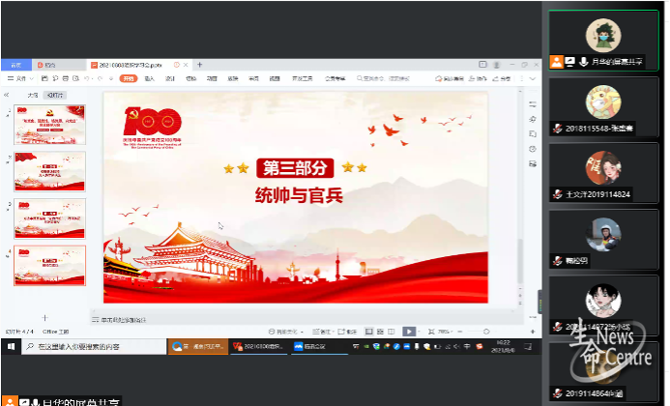Click the add new slide plus button

pos(44,317)
